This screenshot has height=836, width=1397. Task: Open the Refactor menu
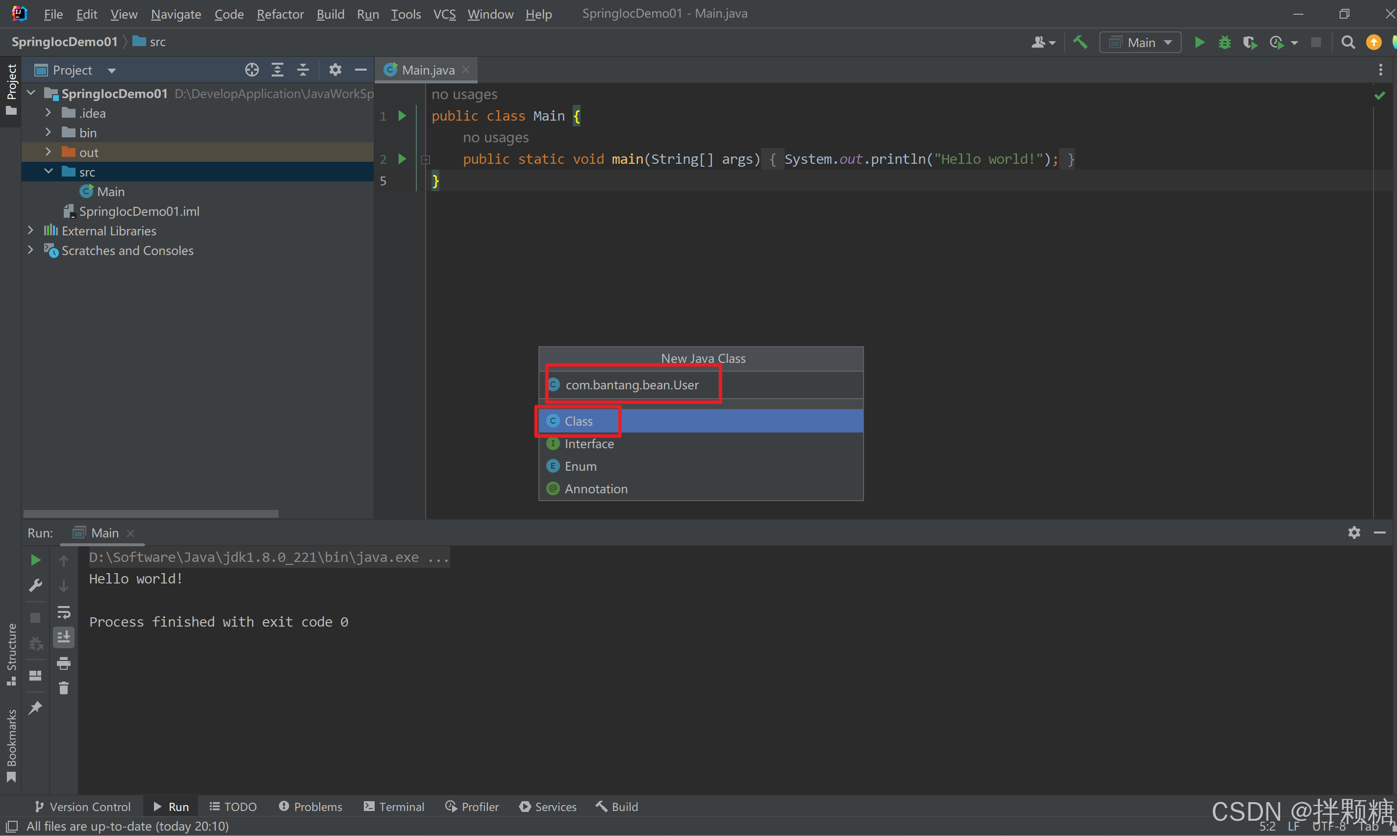point(280,14)
